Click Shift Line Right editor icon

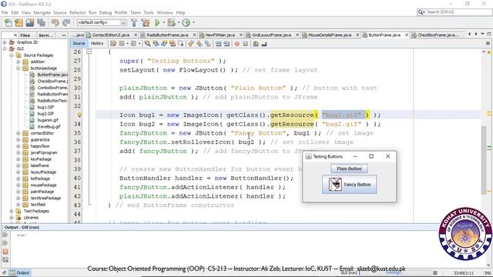click(x=226, y=44)
